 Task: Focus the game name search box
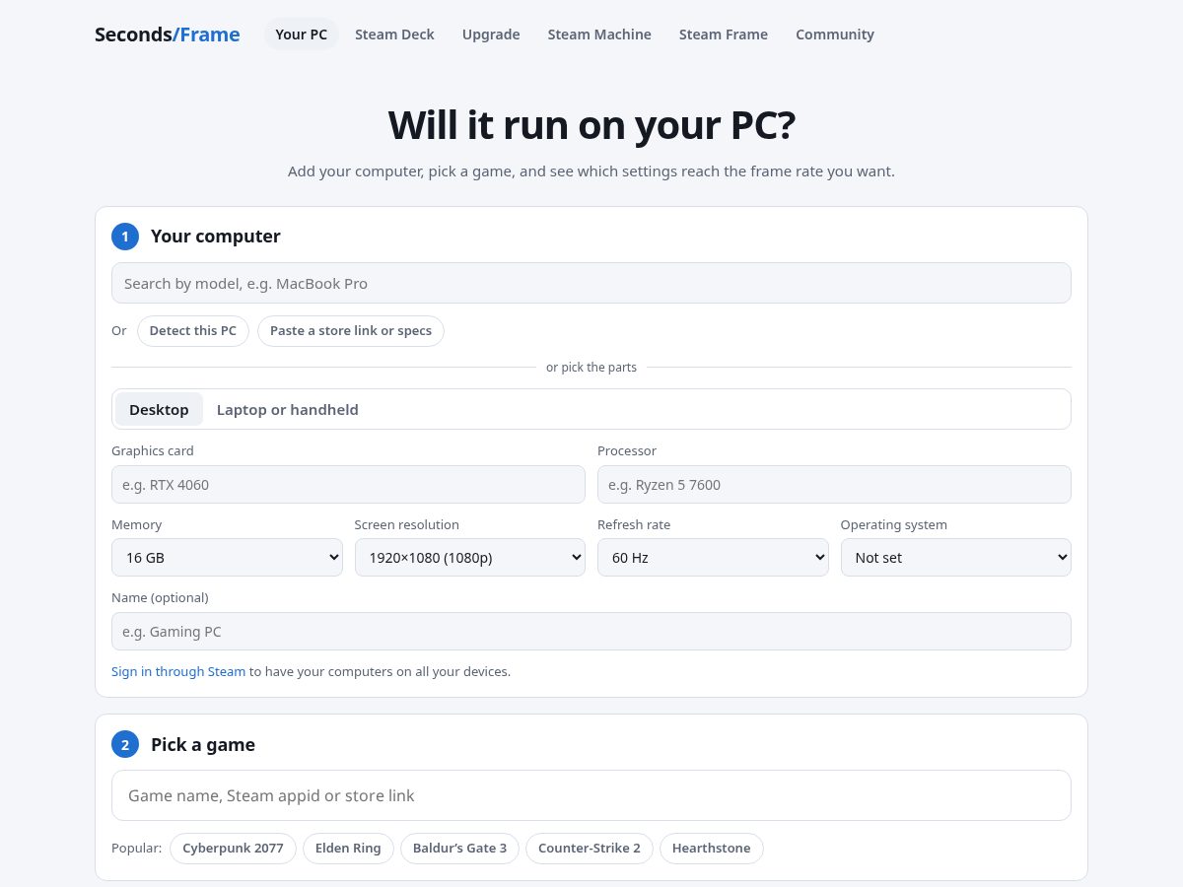tap(591, 795)
